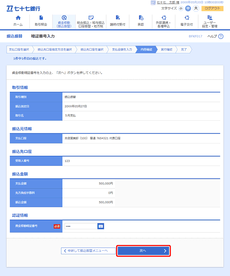Viewport: 230px width, 276px height.
Task: Click the 実行確認 step
Action: [x=166, y=49]
